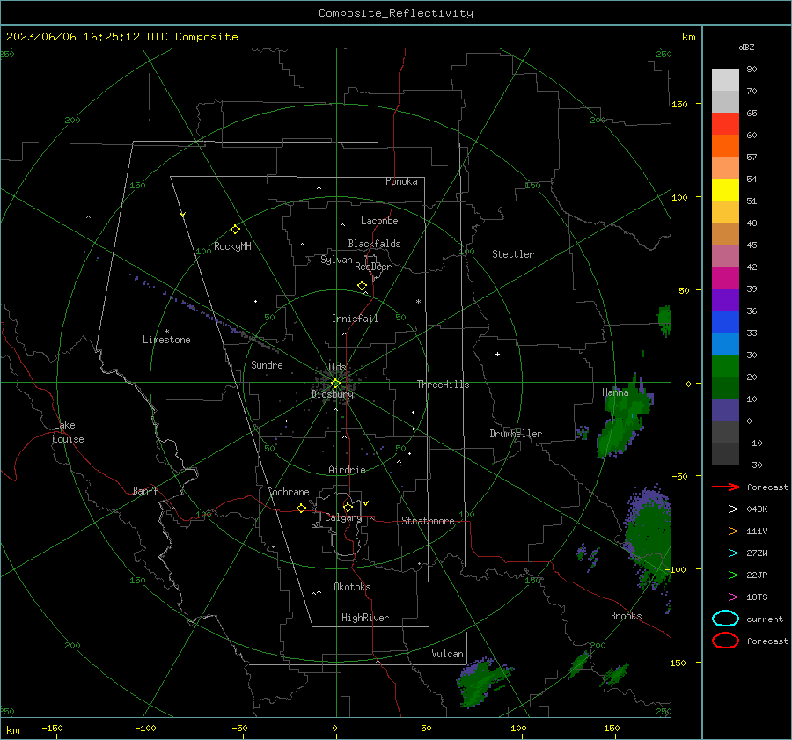
Task: Select the purple 10 dBZ color swatch
Action: (x=725, y=409)
